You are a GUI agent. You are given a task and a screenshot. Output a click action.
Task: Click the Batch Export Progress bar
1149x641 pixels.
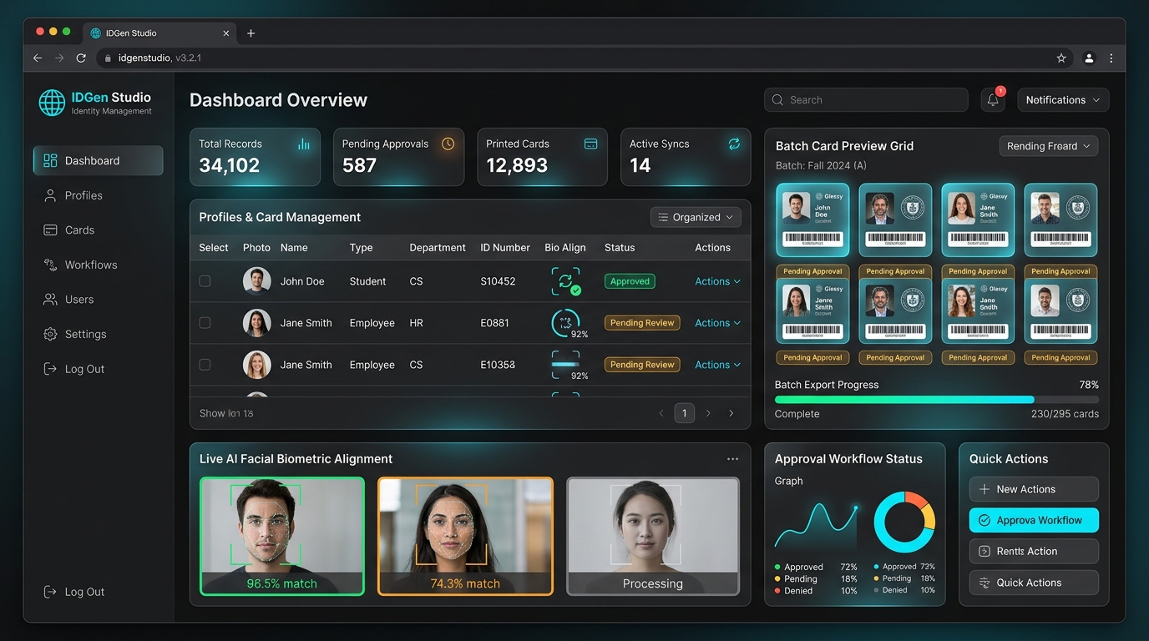(937, 400)
